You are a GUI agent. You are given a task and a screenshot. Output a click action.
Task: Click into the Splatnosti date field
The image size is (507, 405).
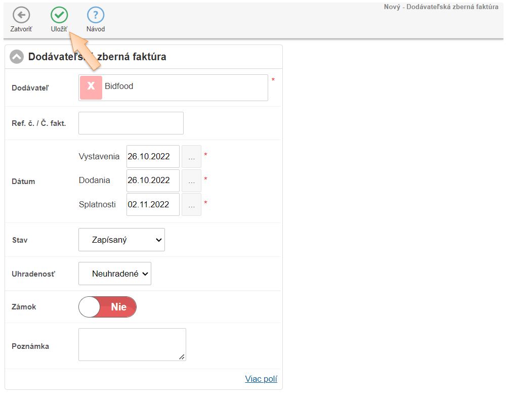click(x=153, y=205)
